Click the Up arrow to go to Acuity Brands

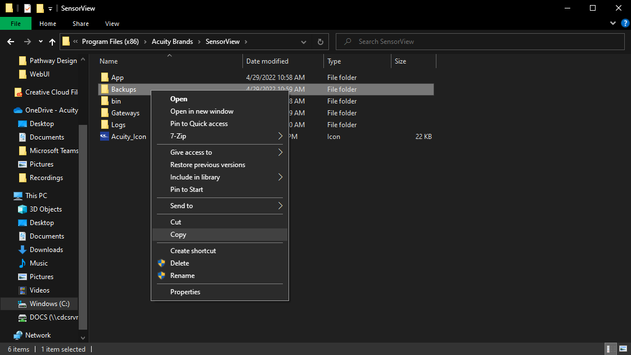[52, 41]
